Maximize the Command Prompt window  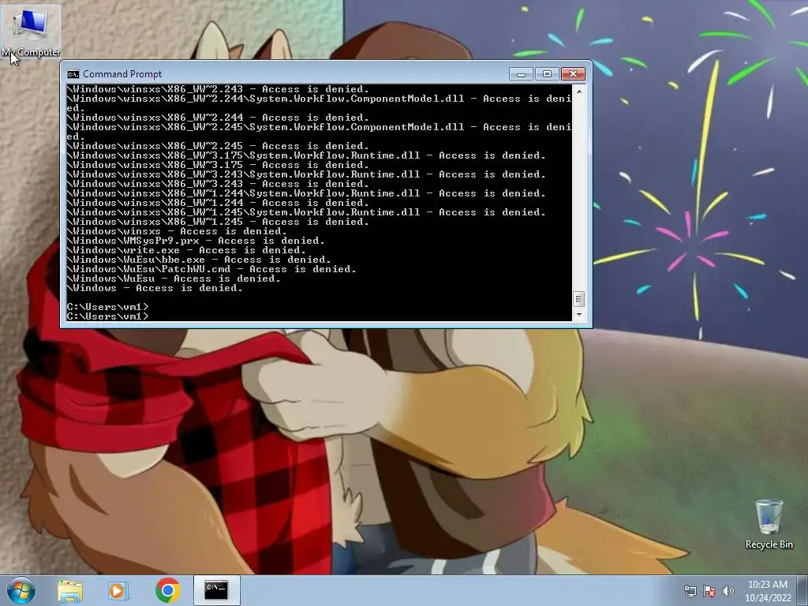[x=547, y=74]
